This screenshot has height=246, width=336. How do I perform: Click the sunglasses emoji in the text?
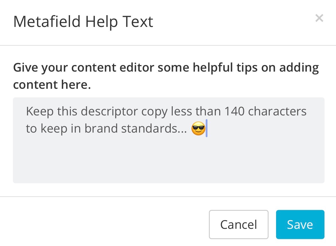click(198, 128)
